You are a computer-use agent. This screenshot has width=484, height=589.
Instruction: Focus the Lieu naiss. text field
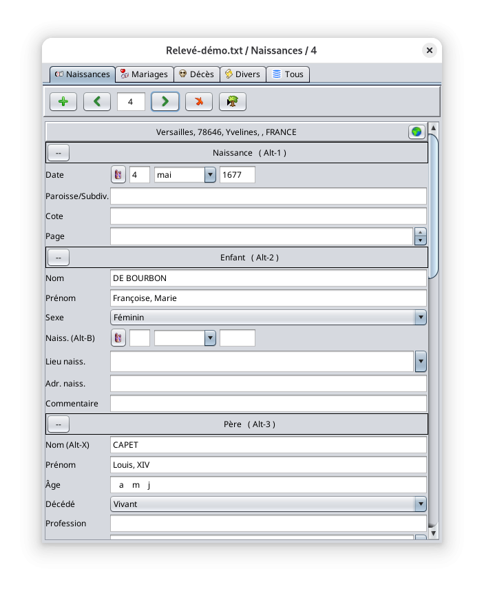click(x=262, y=362)
